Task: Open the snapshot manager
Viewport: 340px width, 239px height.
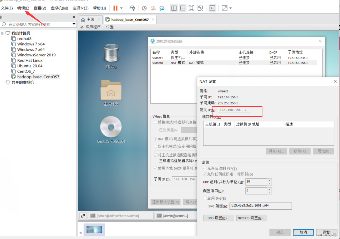Action: [162, 8]
